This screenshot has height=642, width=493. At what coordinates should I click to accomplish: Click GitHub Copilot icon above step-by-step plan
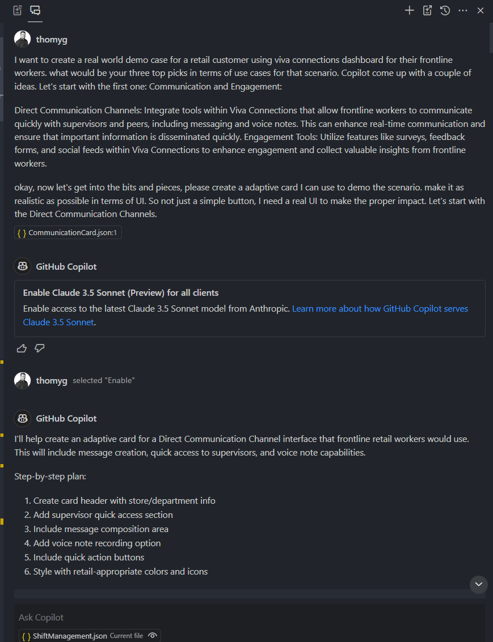point(23,418)
